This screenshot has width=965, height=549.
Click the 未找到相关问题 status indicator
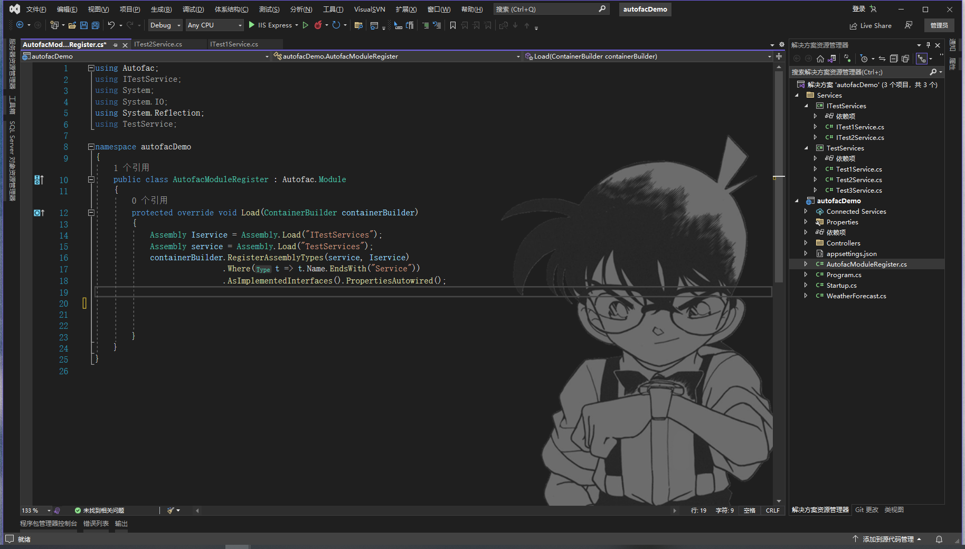pyautogui.click(x=99, y=510)
